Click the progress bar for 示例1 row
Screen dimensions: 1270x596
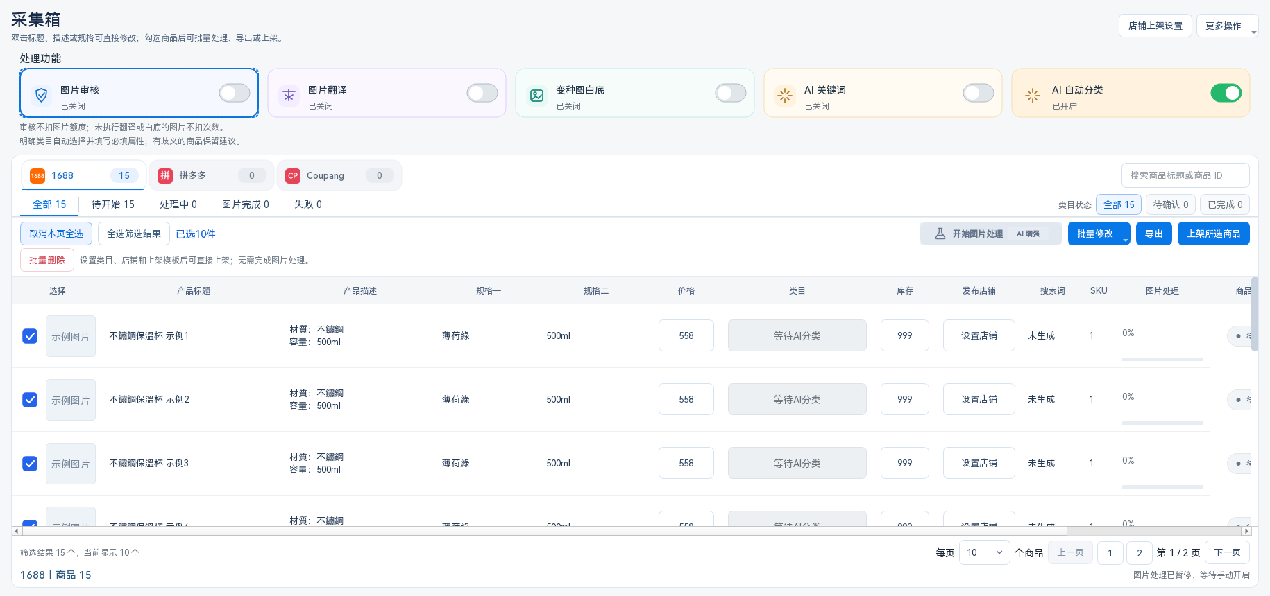pos(1162,359)
